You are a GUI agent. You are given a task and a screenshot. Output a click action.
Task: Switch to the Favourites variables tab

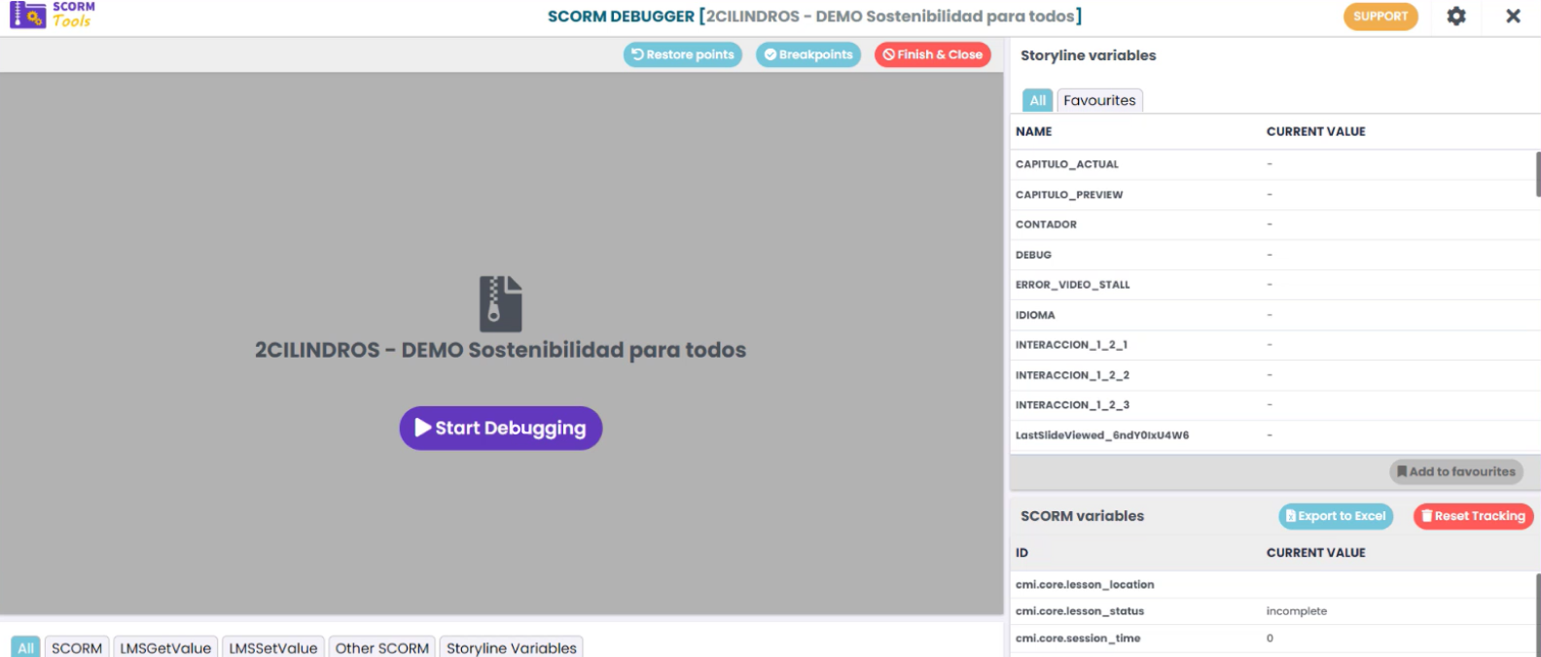1099,101
